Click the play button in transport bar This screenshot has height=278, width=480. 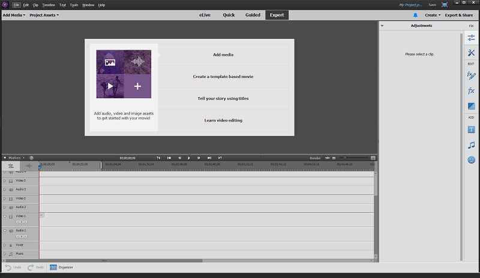(189, 158)
